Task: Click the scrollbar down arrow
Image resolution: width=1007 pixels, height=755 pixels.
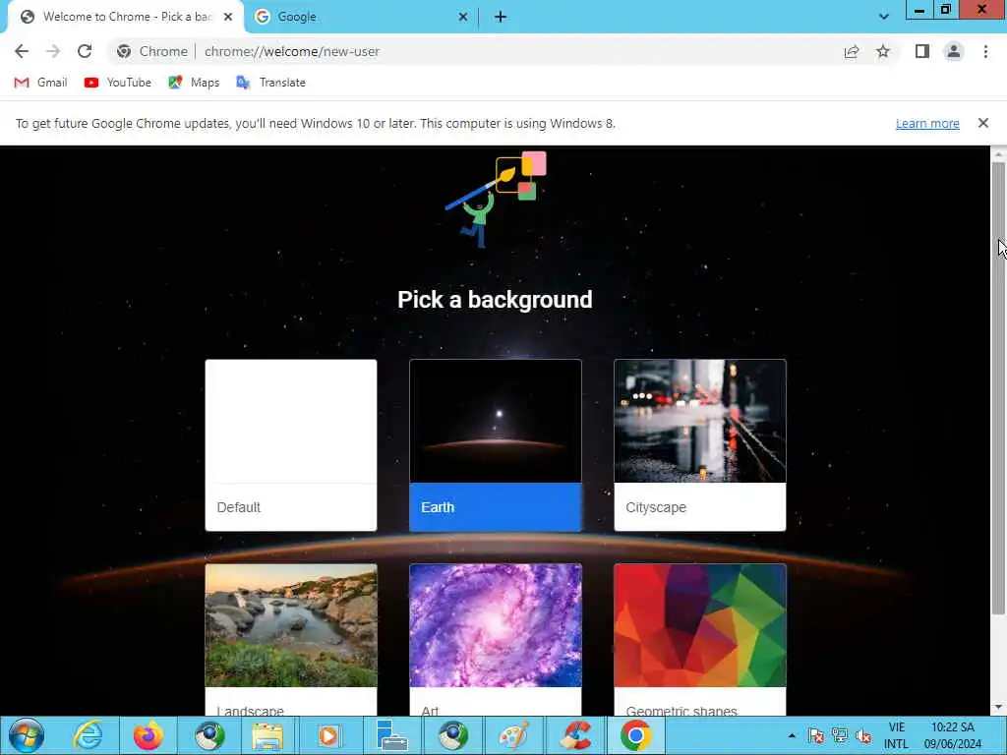Action: coord(998,708)
